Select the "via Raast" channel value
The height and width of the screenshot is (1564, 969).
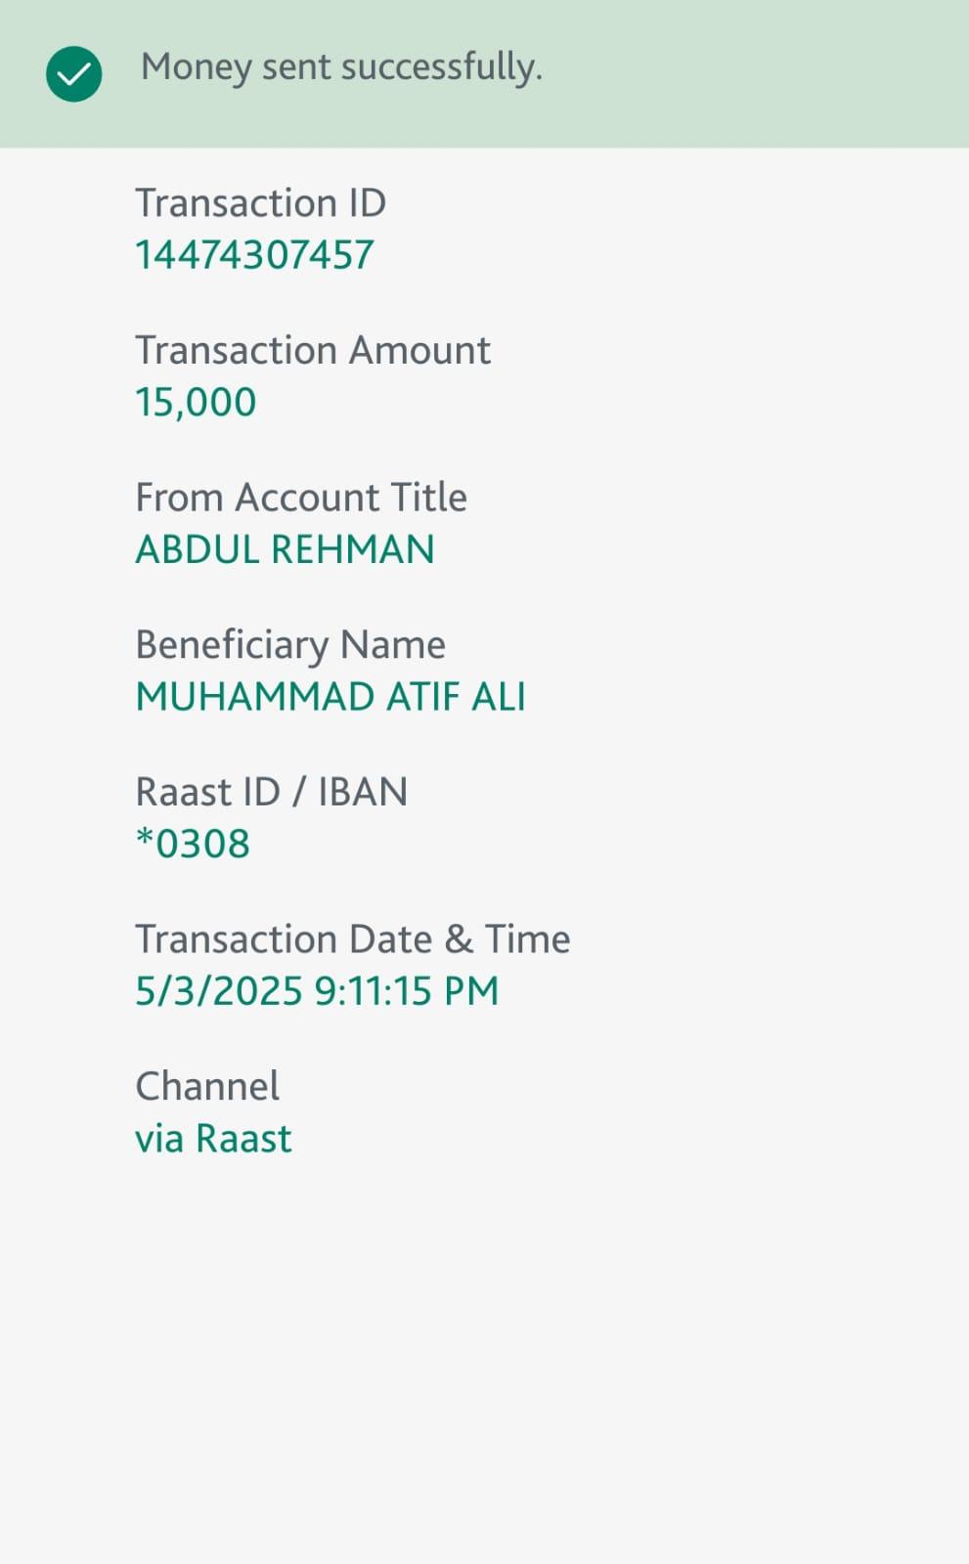point(213,1139)
